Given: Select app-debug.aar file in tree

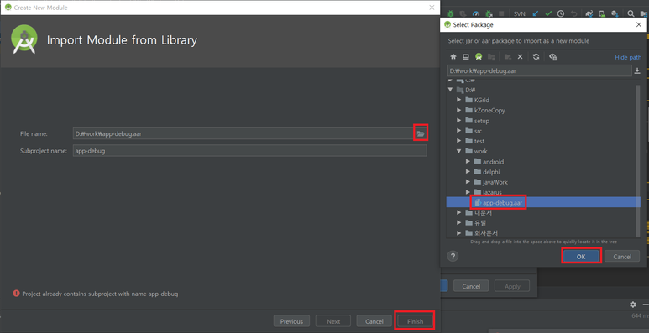Looking at the screenshot, I should coord(543,202).
